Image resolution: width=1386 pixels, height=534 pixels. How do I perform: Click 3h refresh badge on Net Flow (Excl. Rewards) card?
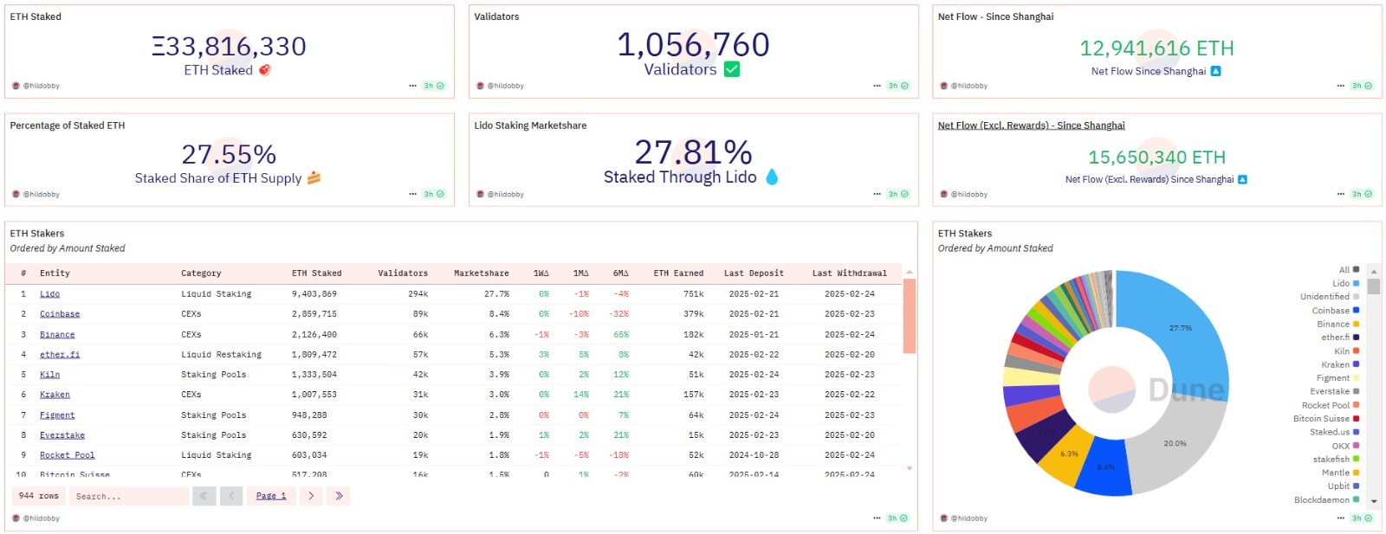click(1363, 194)
